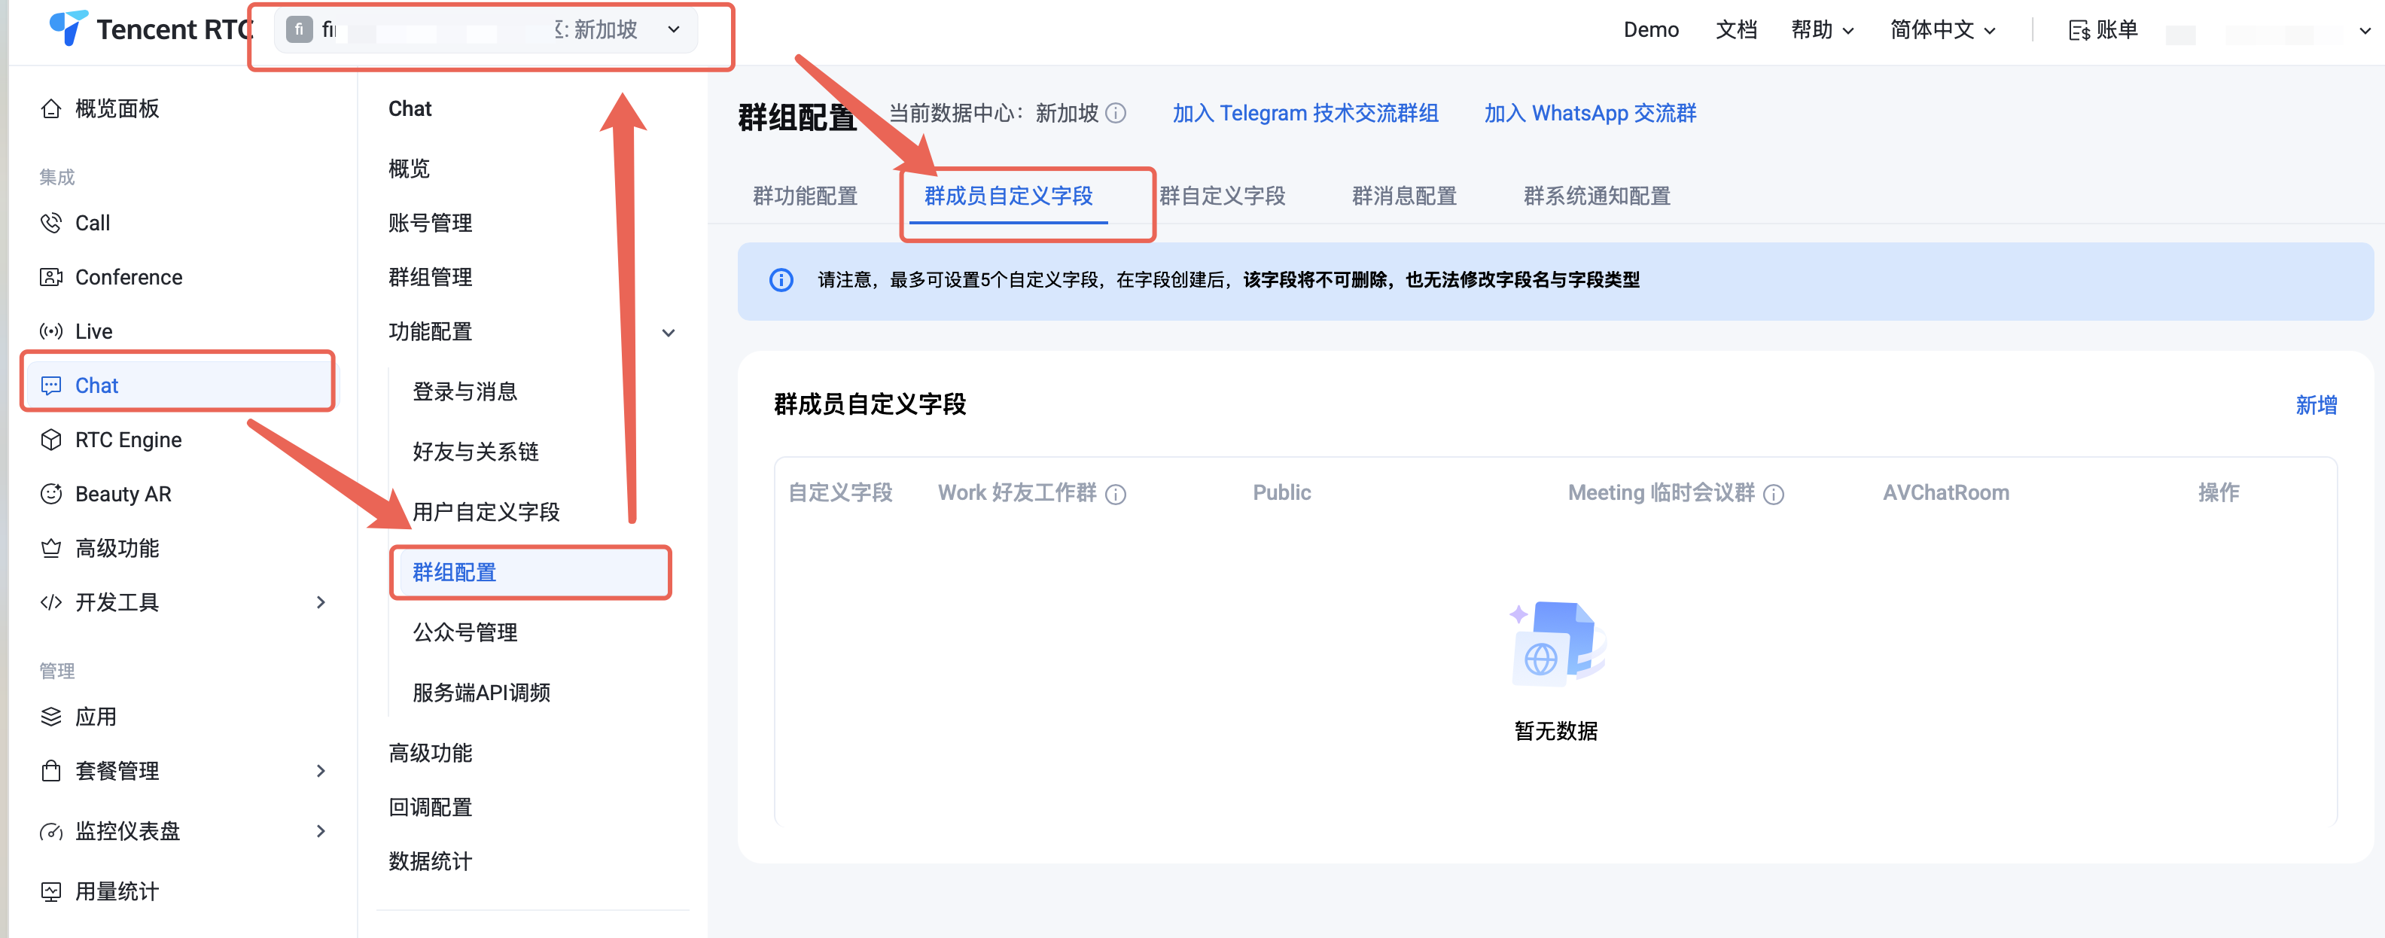Collapse the 功能配置 submenu chevron
This screenshot has height=938, width=2385.
tap(669, 333)
